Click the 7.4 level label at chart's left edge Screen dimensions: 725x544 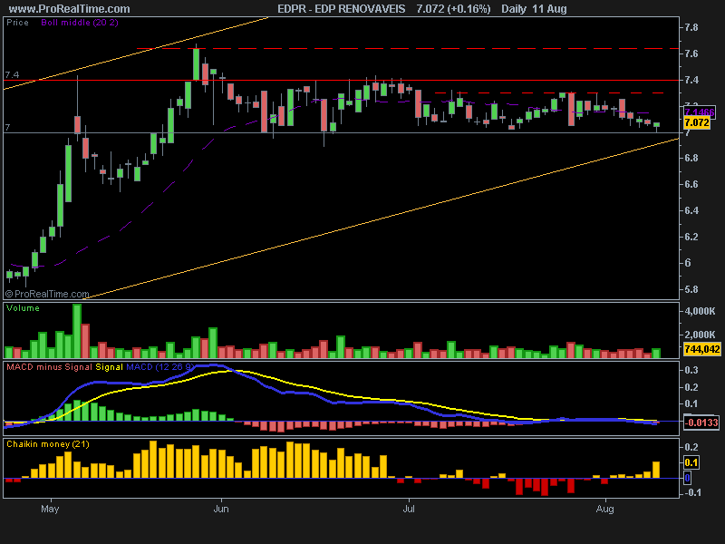(x=12, y=75)
